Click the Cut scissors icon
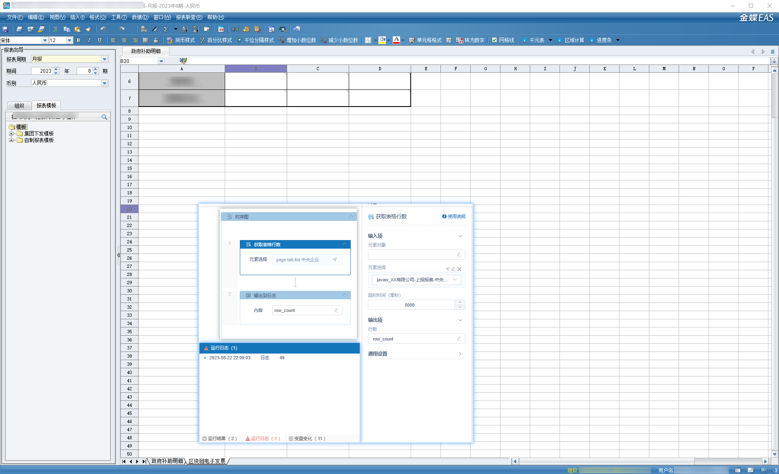Image resolution: width=779 pixels, height=474 pixels. [55, 29]
